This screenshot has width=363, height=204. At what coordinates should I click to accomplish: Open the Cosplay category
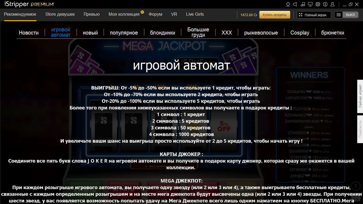click(300, 33)
